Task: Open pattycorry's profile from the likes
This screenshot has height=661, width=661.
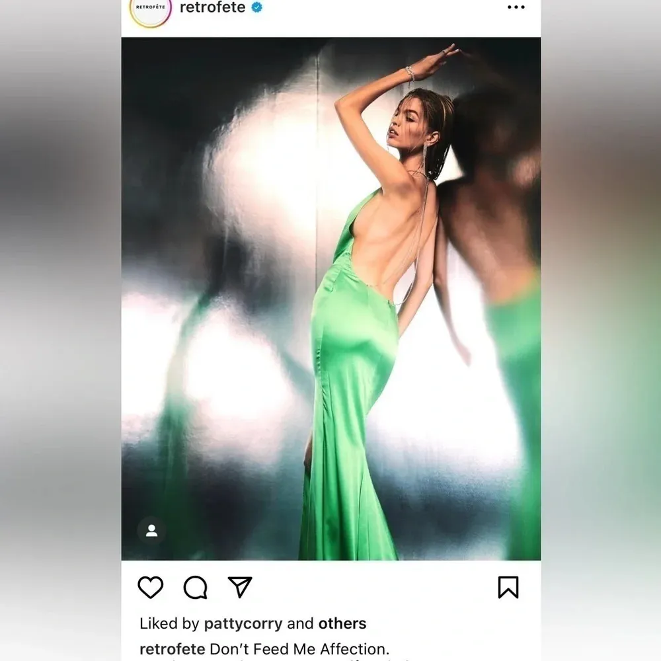Action: (243, 623)
